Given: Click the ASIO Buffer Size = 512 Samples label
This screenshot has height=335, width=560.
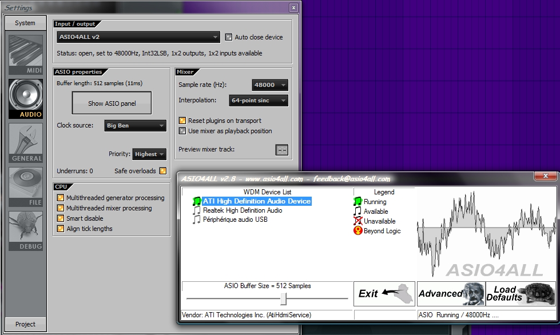Looking at the screenshot, I should click(x=268, y=286).
